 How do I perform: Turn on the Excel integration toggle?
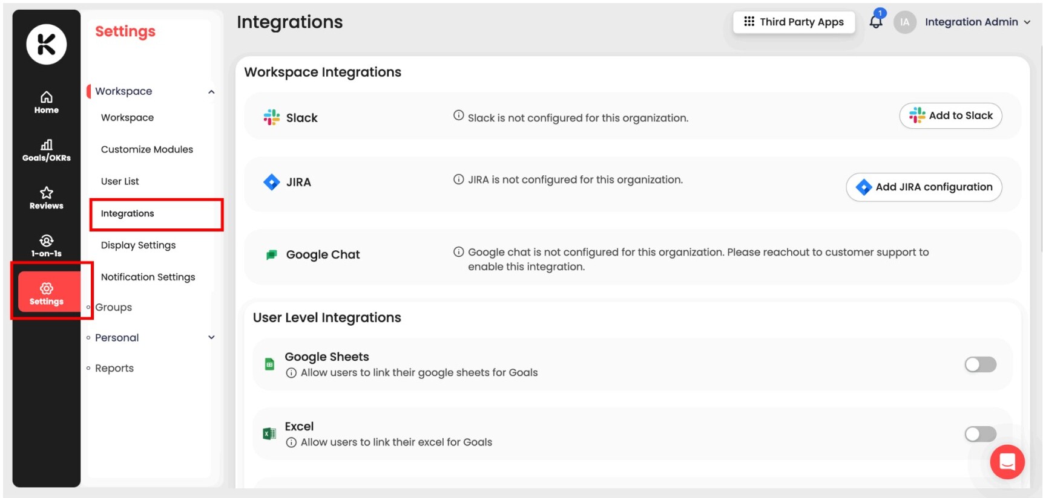(x=980, y=434)
